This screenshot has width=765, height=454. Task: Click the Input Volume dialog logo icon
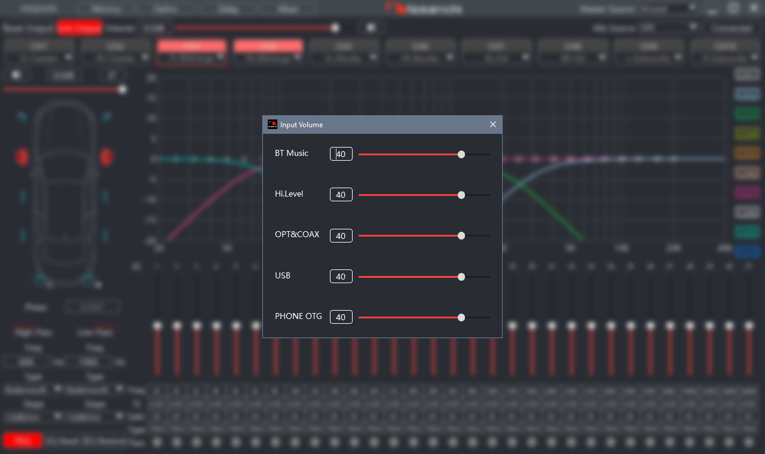pyautogui.click(x=273, y=124)
